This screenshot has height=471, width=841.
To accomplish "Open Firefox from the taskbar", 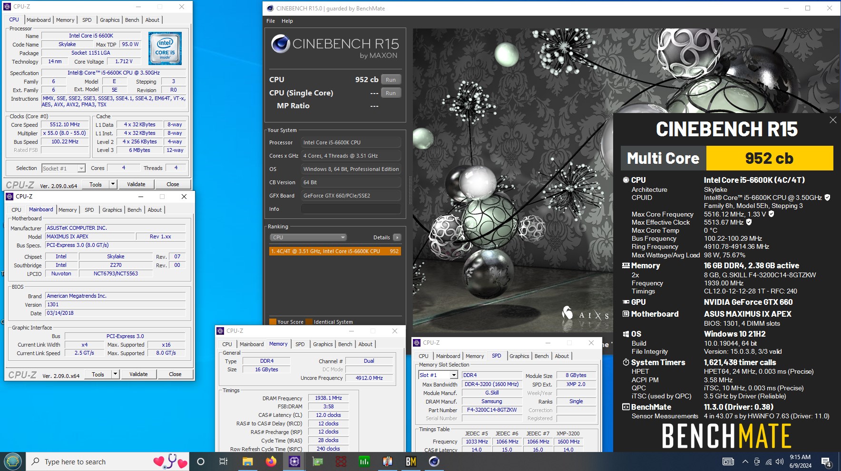I will (271, 462).
